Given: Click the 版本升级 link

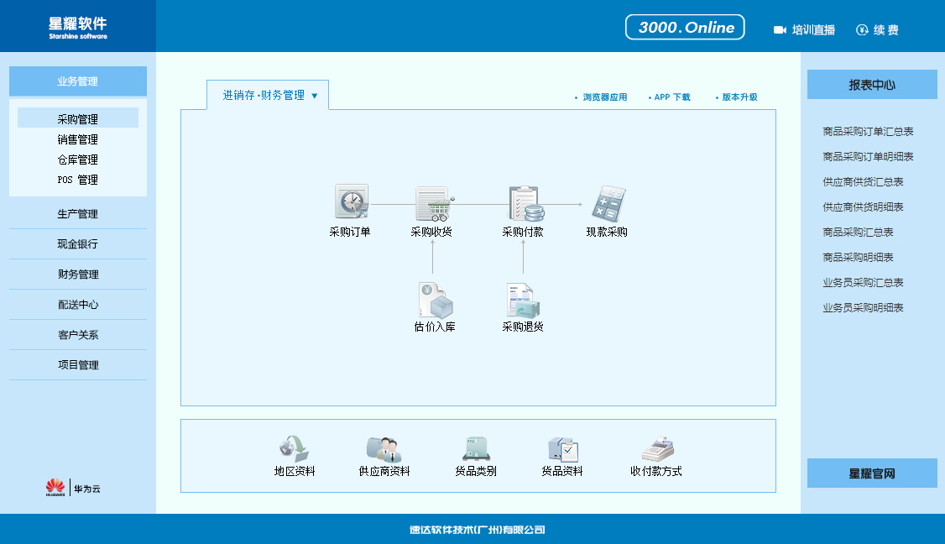Looking at the screenshot, I should pos(739,97).
